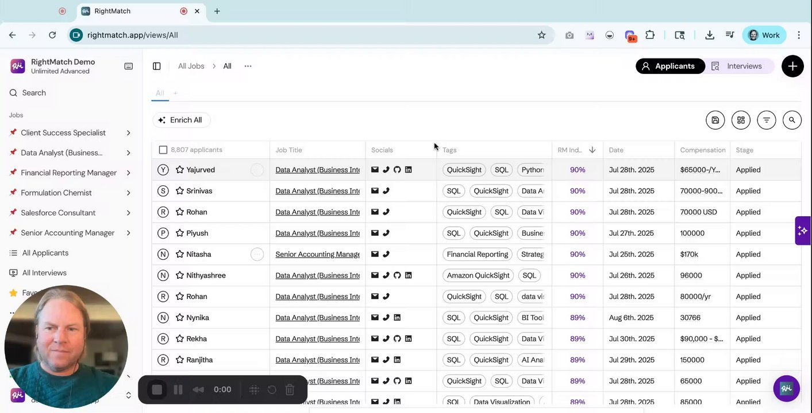This screenshot has height=413, width=812.
Task: Expand the Data Analyst job chevron
Action: point(128,153)
